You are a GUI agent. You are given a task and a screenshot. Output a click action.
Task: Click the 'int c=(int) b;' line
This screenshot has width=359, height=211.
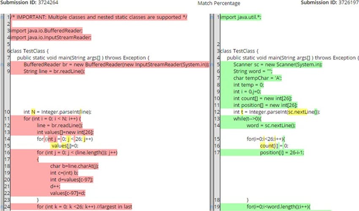64,173
